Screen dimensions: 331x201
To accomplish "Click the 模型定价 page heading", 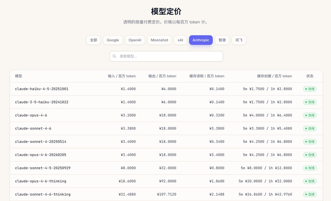I will pos(166,11).
